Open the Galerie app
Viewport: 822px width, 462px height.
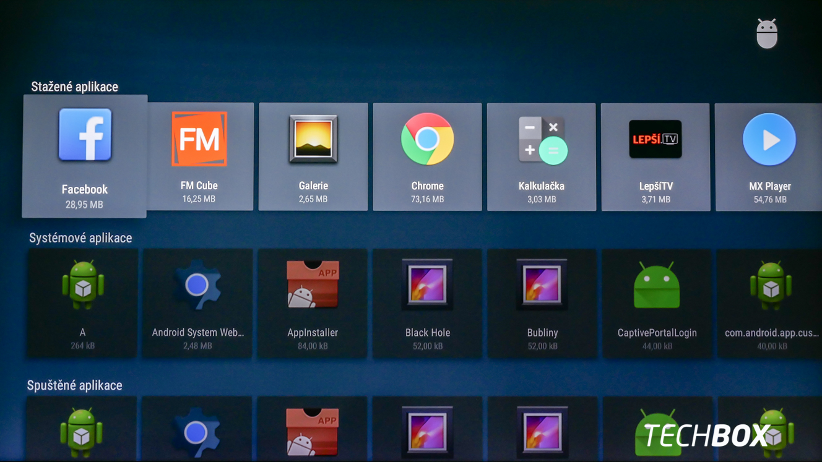tap(313, 157)
